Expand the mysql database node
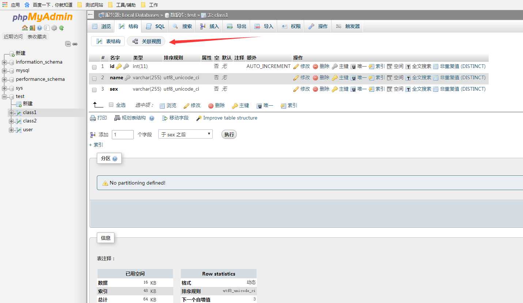Viewport: 523px width, 303px height. 4,71
